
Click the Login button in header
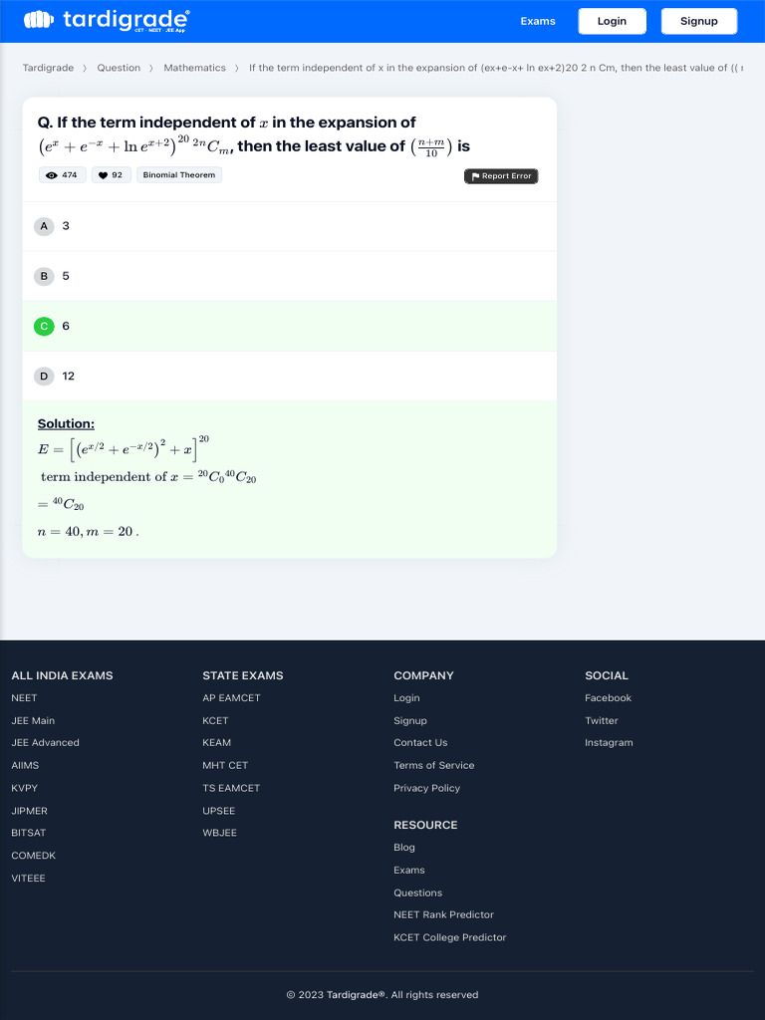tap(612, 21)
